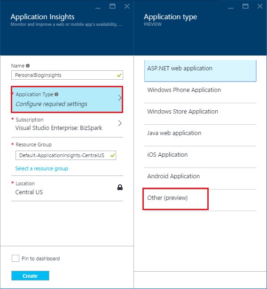Open the Subscription selector chevron
This screenshot has width=267, height=289.
tap(120, 123)
